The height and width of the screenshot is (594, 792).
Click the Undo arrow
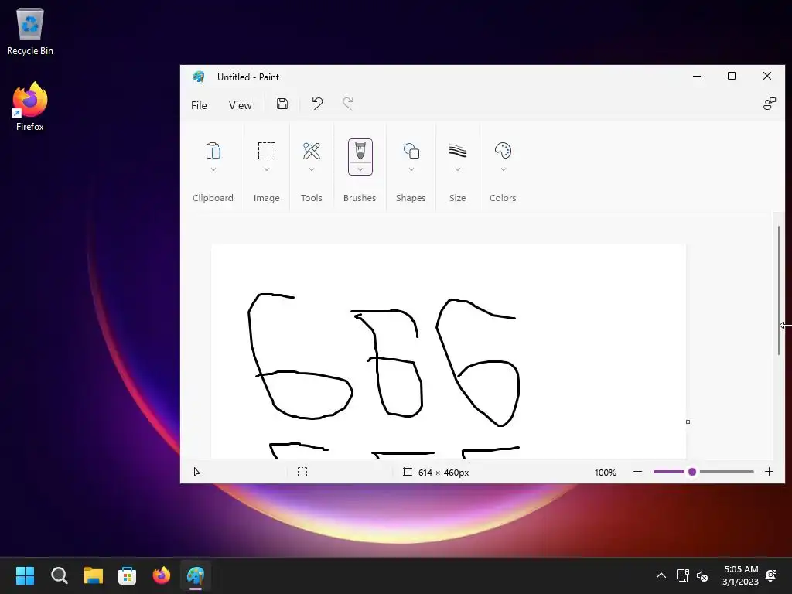point(317,104)
